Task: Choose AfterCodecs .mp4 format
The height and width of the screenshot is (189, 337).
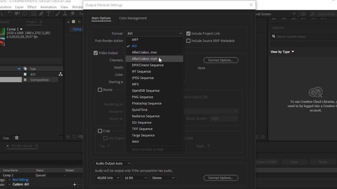Action: [154, 59]
